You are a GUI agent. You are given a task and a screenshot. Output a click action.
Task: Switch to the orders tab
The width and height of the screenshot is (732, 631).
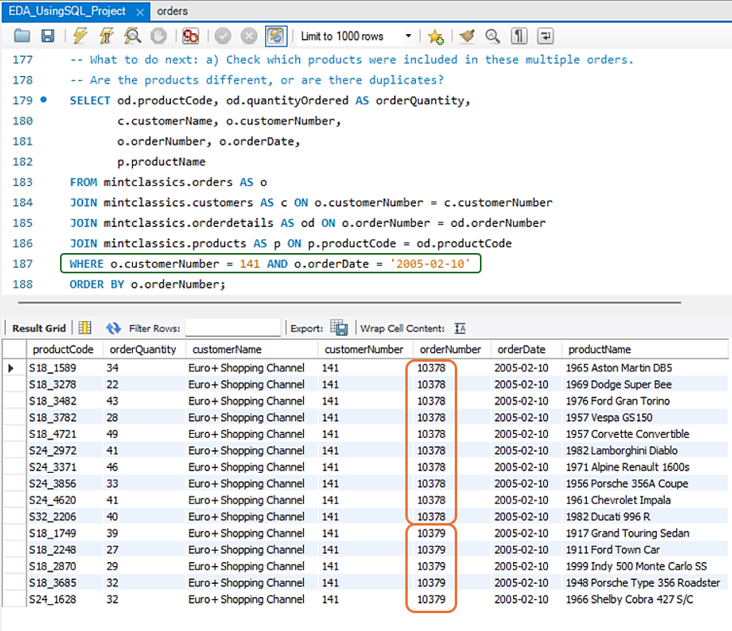173,11
